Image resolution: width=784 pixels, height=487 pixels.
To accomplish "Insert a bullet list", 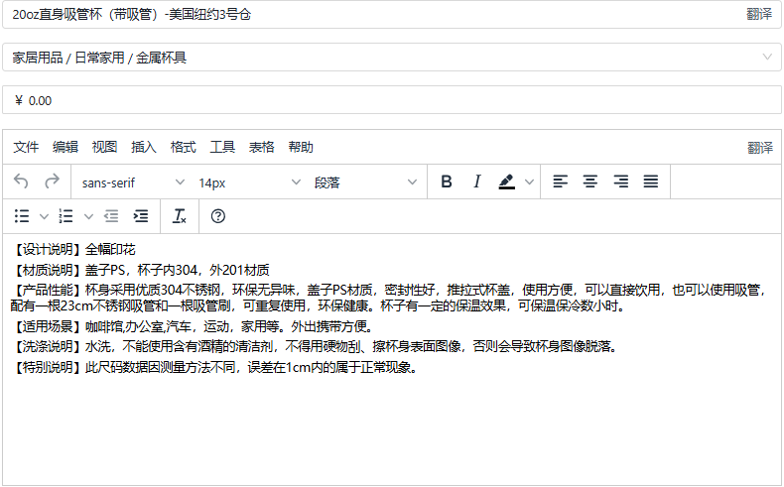I will tap(22, 215).
